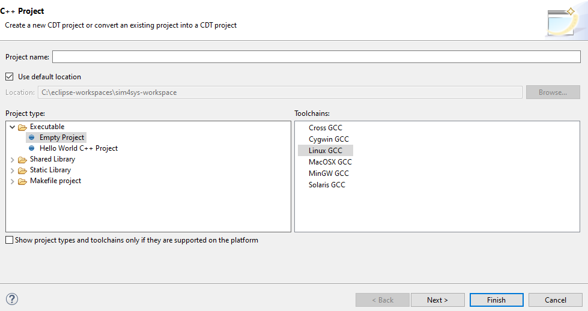Click the Shared Library folder icon
The width and height of the screenshot is (588, 311).
click(x=22, y=160)
